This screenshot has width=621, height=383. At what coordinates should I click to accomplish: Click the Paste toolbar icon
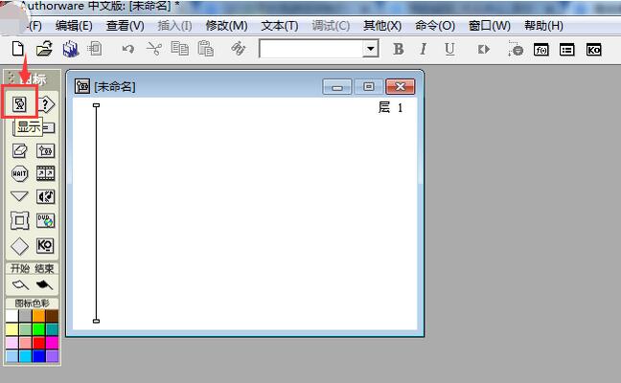click(205, 49)
